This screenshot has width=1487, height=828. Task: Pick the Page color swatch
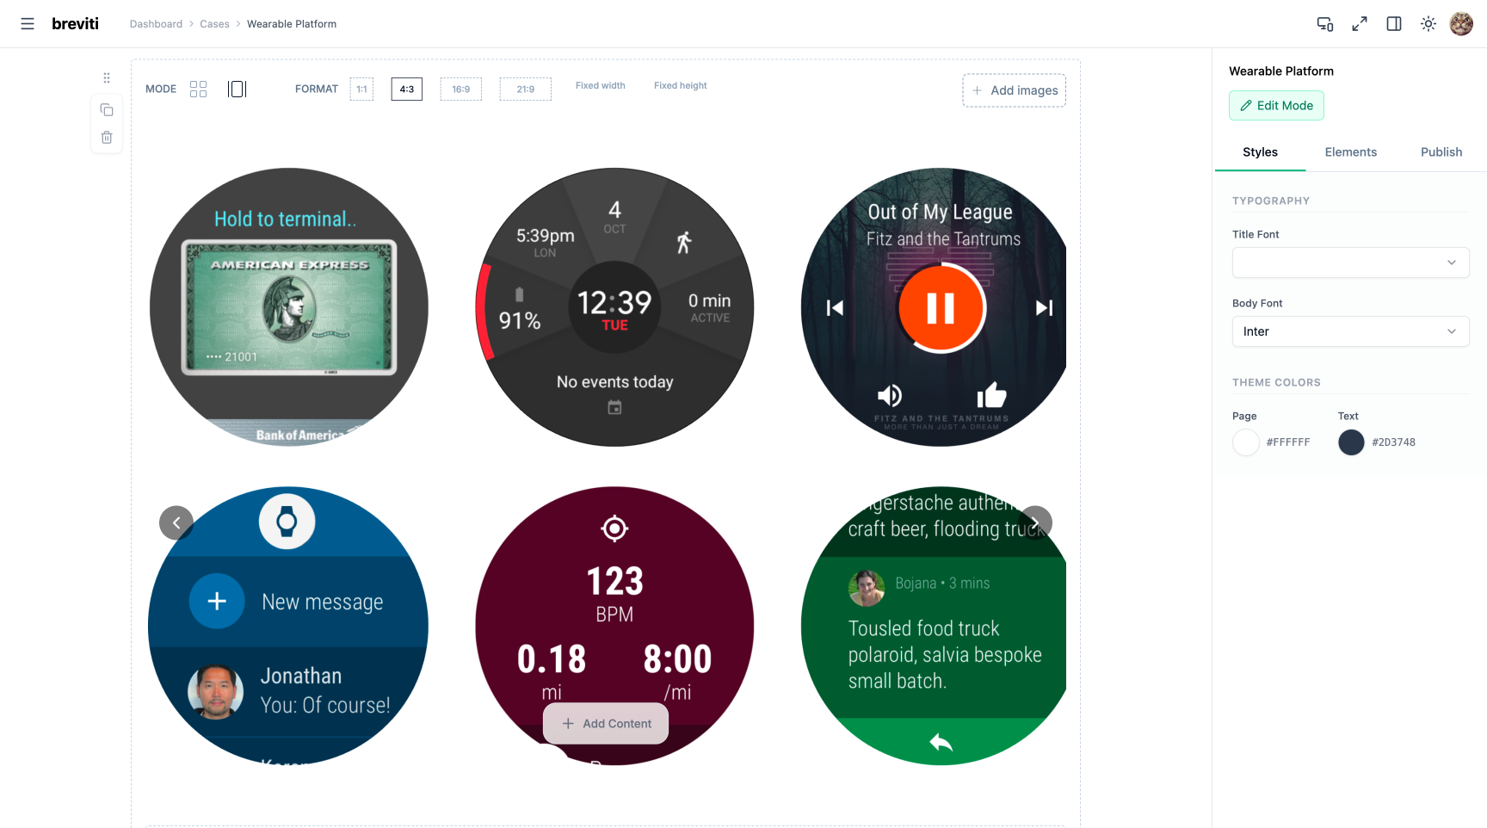pos(1246,442)
